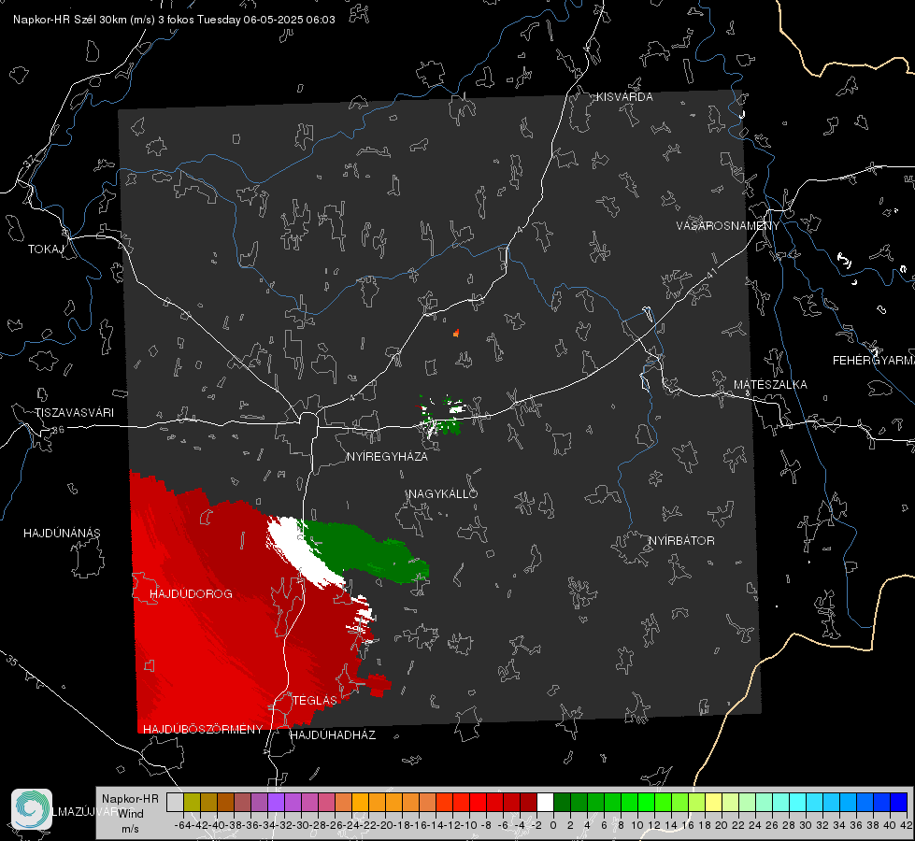This screenshot has width=915, height=841.
Task: Click the HAJDÚBÖSZÖRMÉNY label
Action: pyautogui.click(x=203, y=729)
